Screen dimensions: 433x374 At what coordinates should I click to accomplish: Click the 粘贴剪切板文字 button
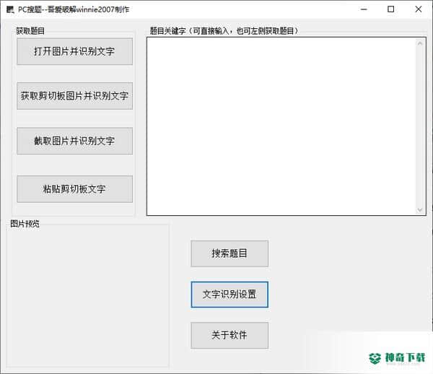tap(74, 189)
